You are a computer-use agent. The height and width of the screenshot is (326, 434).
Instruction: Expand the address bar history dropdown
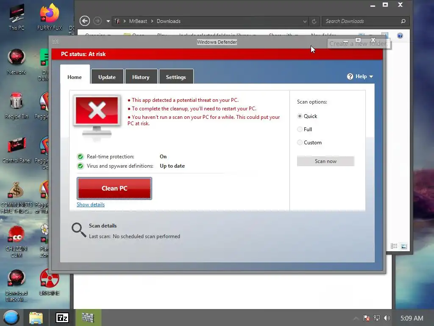(305, 21)
